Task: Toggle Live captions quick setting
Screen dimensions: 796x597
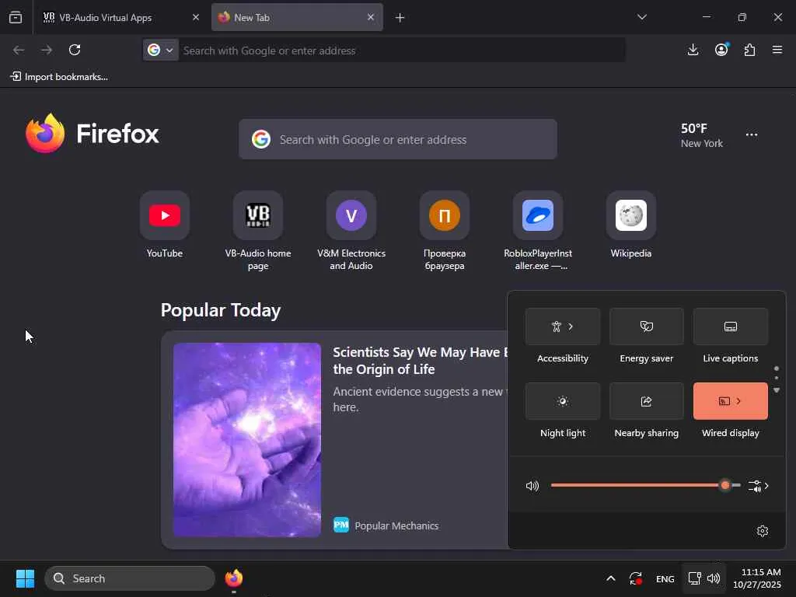Action: (x=730, y=326)
